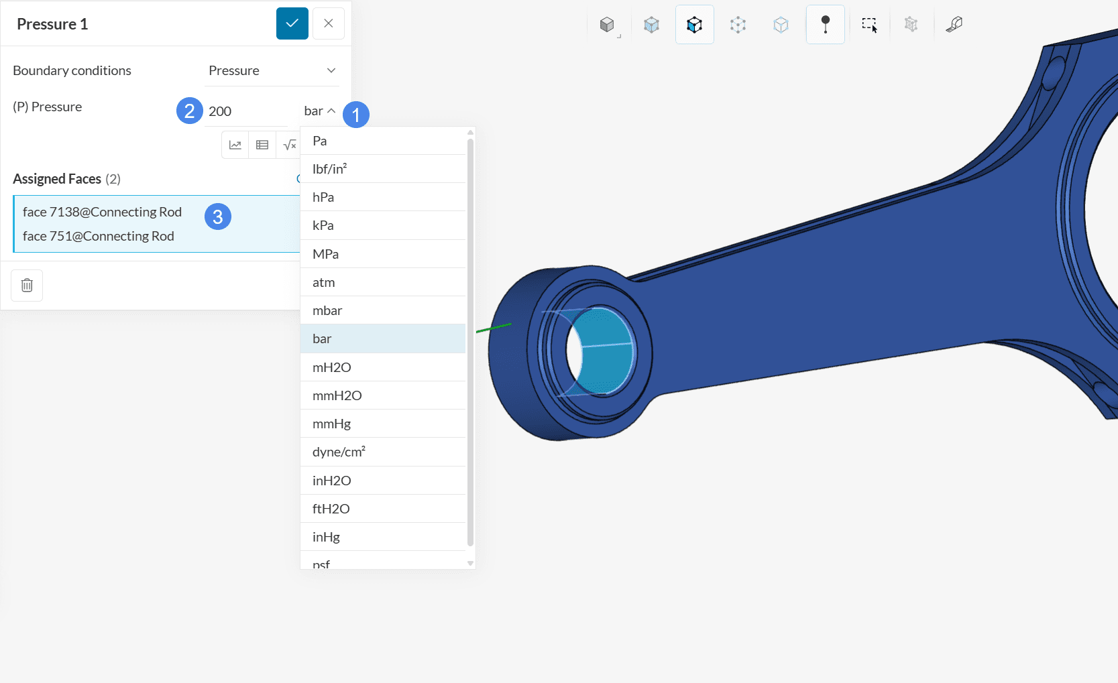
Task: Open the table input icon
Action: [262, 145]
